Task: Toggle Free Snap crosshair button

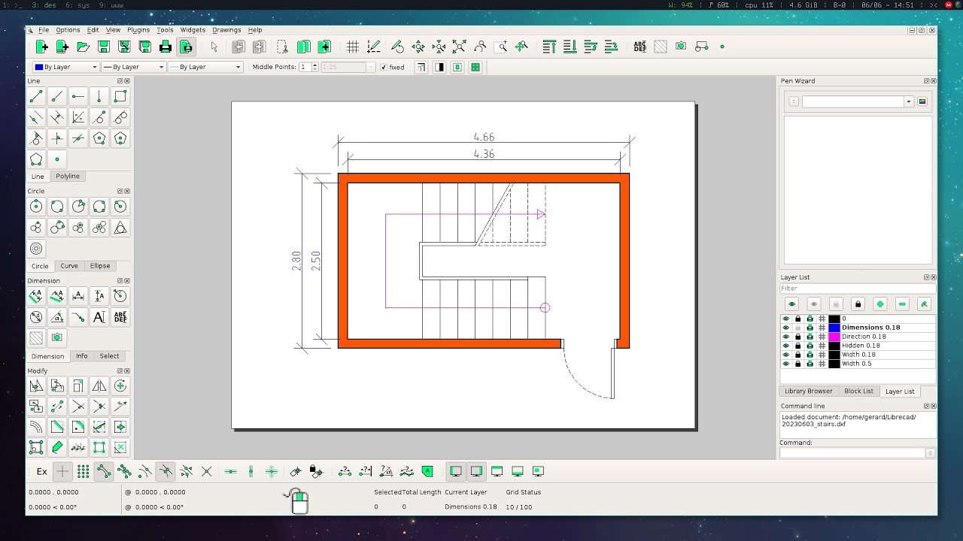Action: tap(62, 472)
